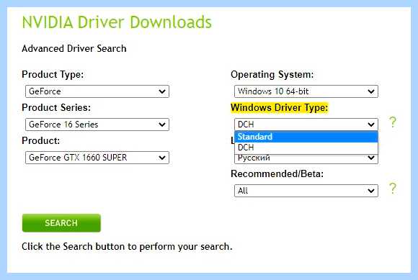Open the Product Type dropdown showing GeForce
Screen dimensions: 418x280
[97, 91]
